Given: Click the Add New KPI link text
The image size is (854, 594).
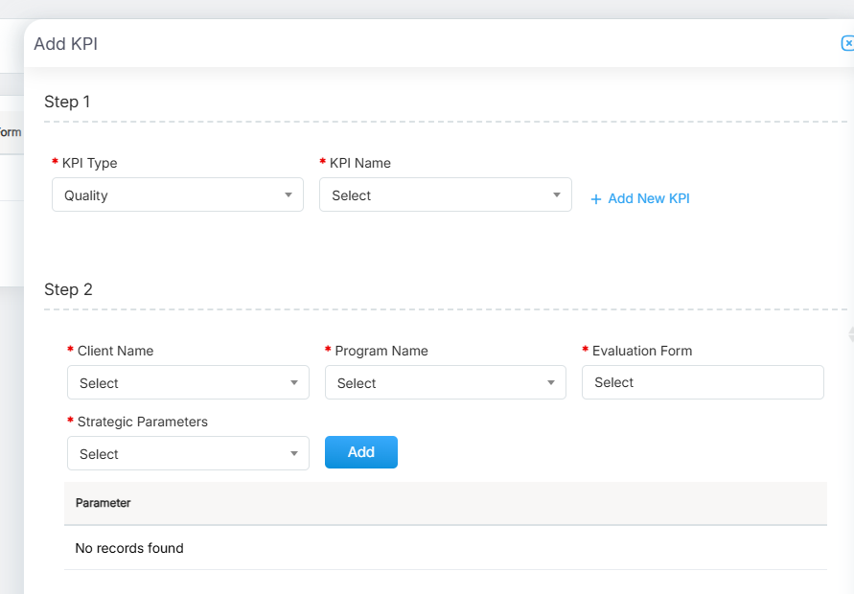Looking at the screenshot, I should 648,198.
